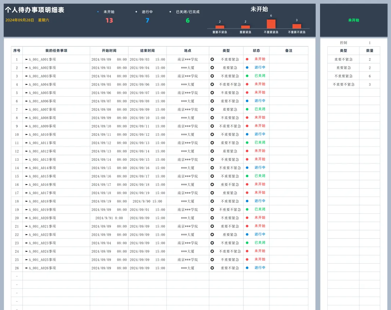Click the title 个人待办事项明细表

(35, 10)
